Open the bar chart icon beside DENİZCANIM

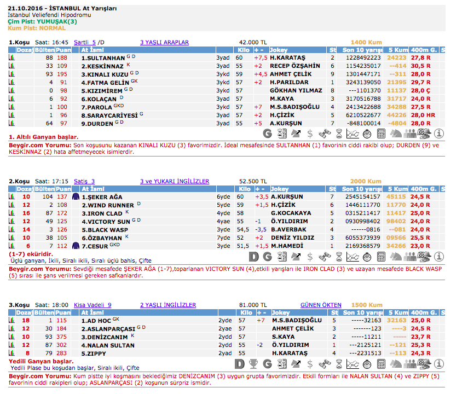click(x=11, y=337)
